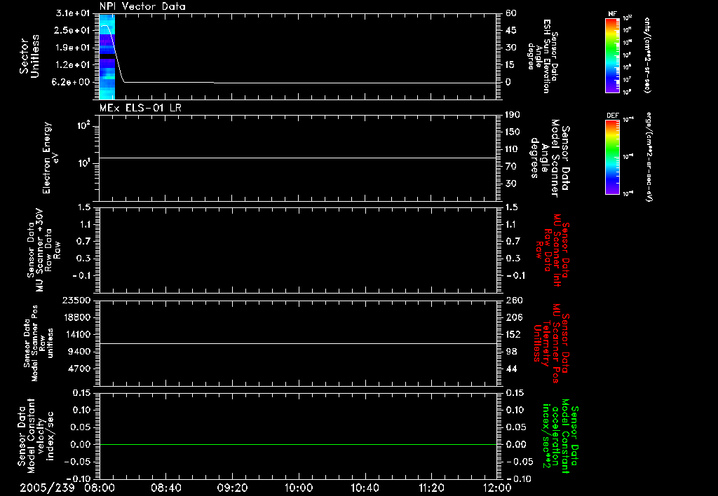
Task: Click the 'MU Scanner +30V Raw Data' label
Action: (x=43, y=250)
